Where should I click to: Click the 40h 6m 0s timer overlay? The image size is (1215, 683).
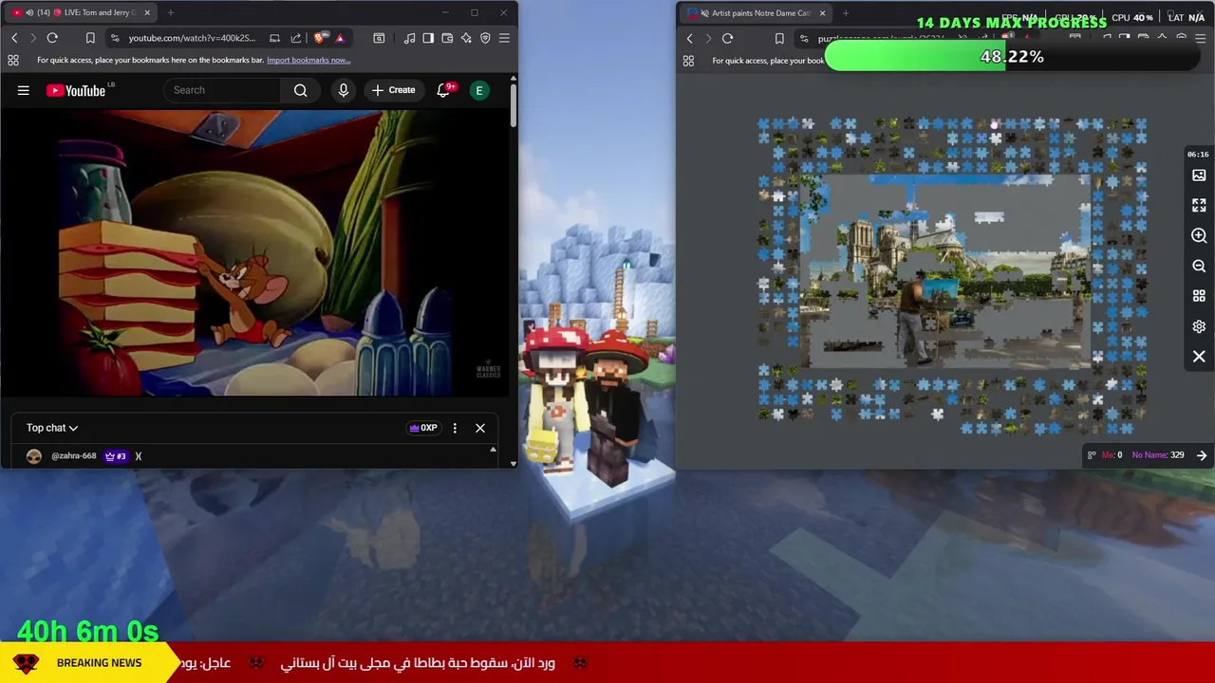click(x=87, y=631)
